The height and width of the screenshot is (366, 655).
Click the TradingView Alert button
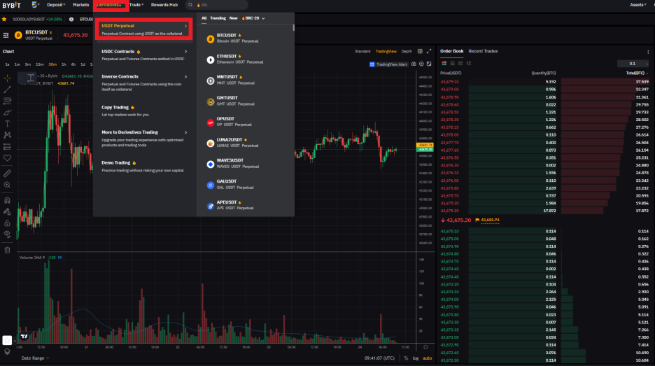388,64
